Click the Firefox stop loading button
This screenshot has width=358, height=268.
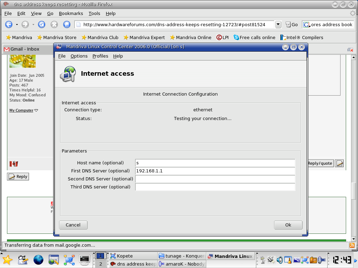pyautogui.click(x=54, y=24)
